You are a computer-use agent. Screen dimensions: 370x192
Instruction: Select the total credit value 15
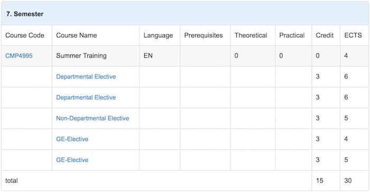pyautogui.click(x=319, y=180)
